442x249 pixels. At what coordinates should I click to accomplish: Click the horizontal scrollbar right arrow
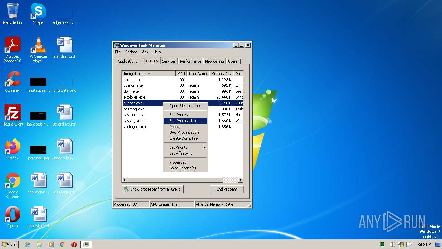coord(241,180)
